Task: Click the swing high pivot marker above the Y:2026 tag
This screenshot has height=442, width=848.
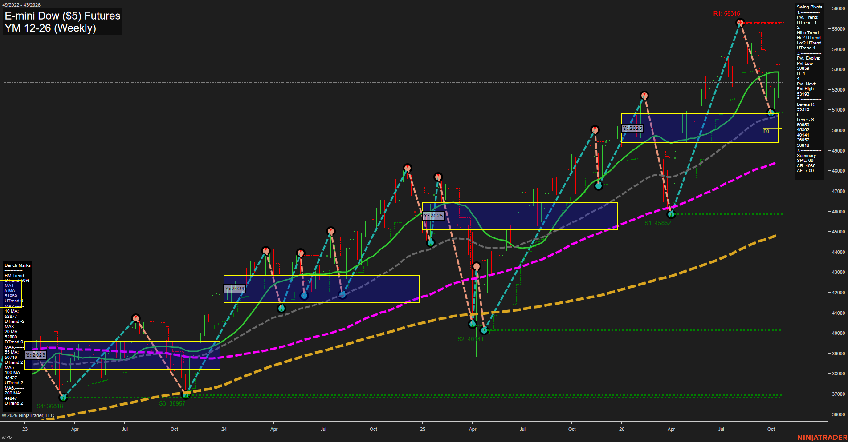Action: point(644,96)
